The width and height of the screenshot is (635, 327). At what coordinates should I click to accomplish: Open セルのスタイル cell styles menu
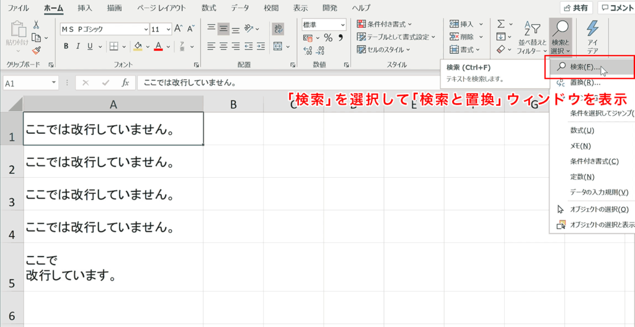click(x=383, y=50)
